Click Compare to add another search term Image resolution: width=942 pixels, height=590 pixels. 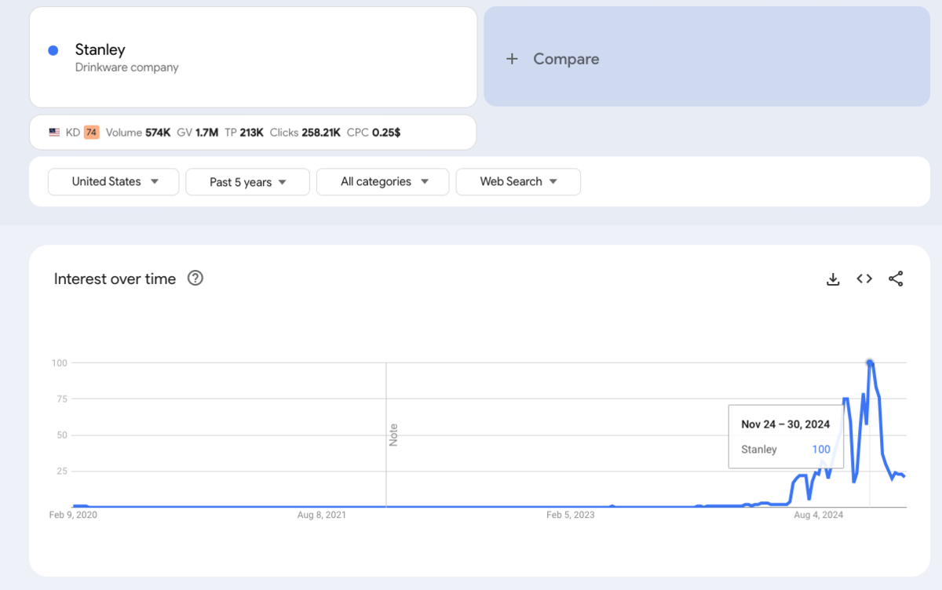tap(565, 59)
